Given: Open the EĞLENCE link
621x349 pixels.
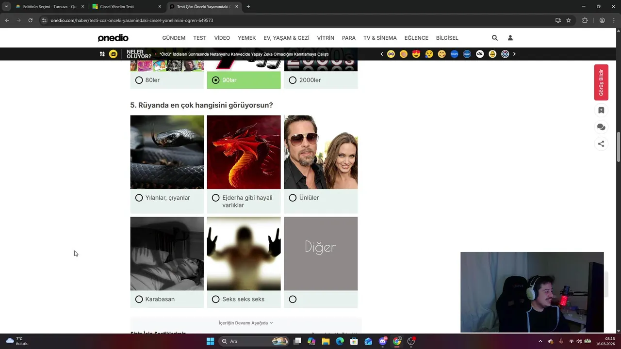Looking at the screenshot, I should [x=416, y=38].
